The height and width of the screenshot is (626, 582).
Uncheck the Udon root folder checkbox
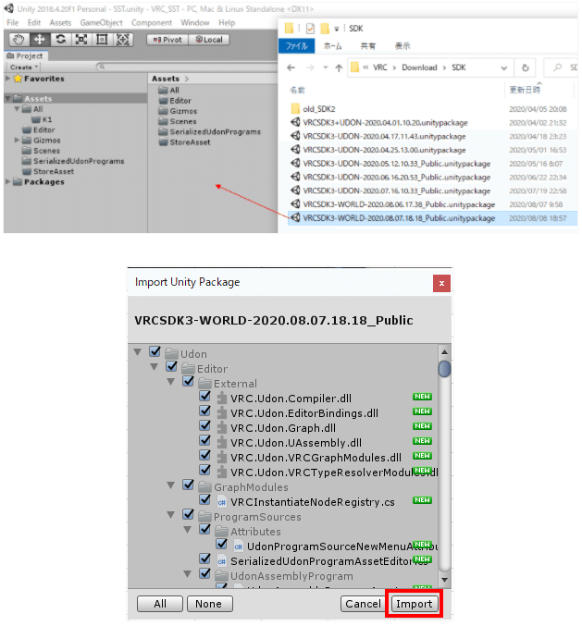click(x=155, y=351)
